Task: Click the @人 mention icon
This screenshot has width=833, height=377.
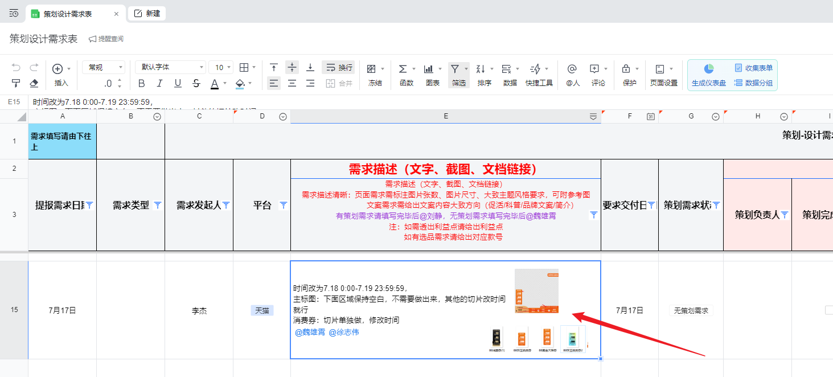Action: pos(572,69)
